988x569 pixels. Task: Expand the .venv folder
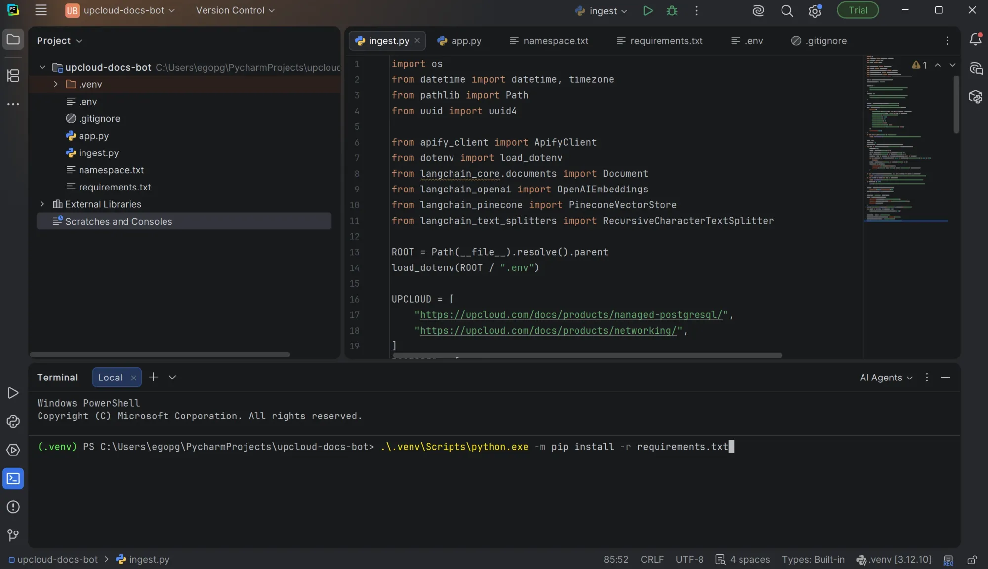56,84
